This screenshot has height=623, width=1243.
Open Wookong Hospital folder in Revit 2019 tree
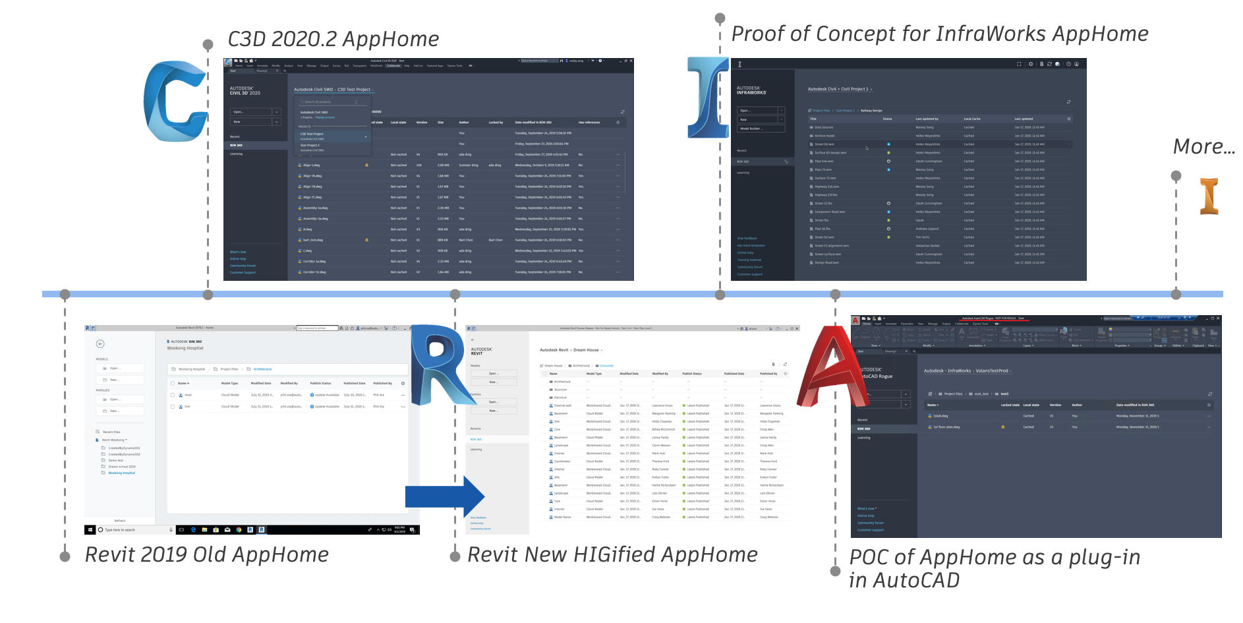click(x=121, y=473)
